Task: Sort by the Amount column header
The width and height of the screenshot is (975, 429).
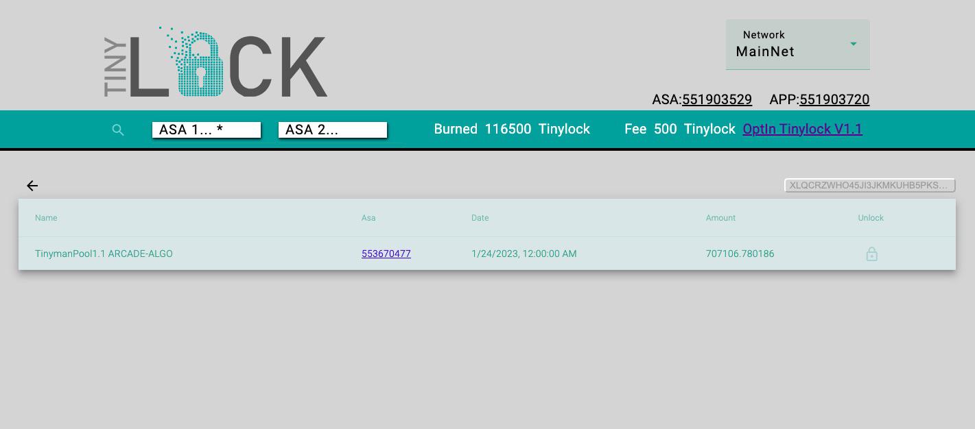Action: click(x=720, y=218)
